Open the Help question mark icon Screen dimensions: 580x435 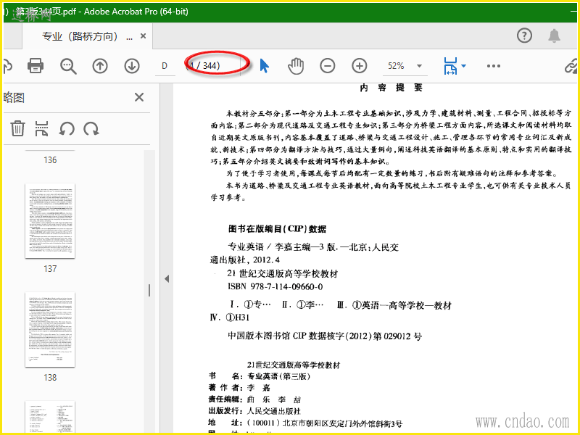524,36
